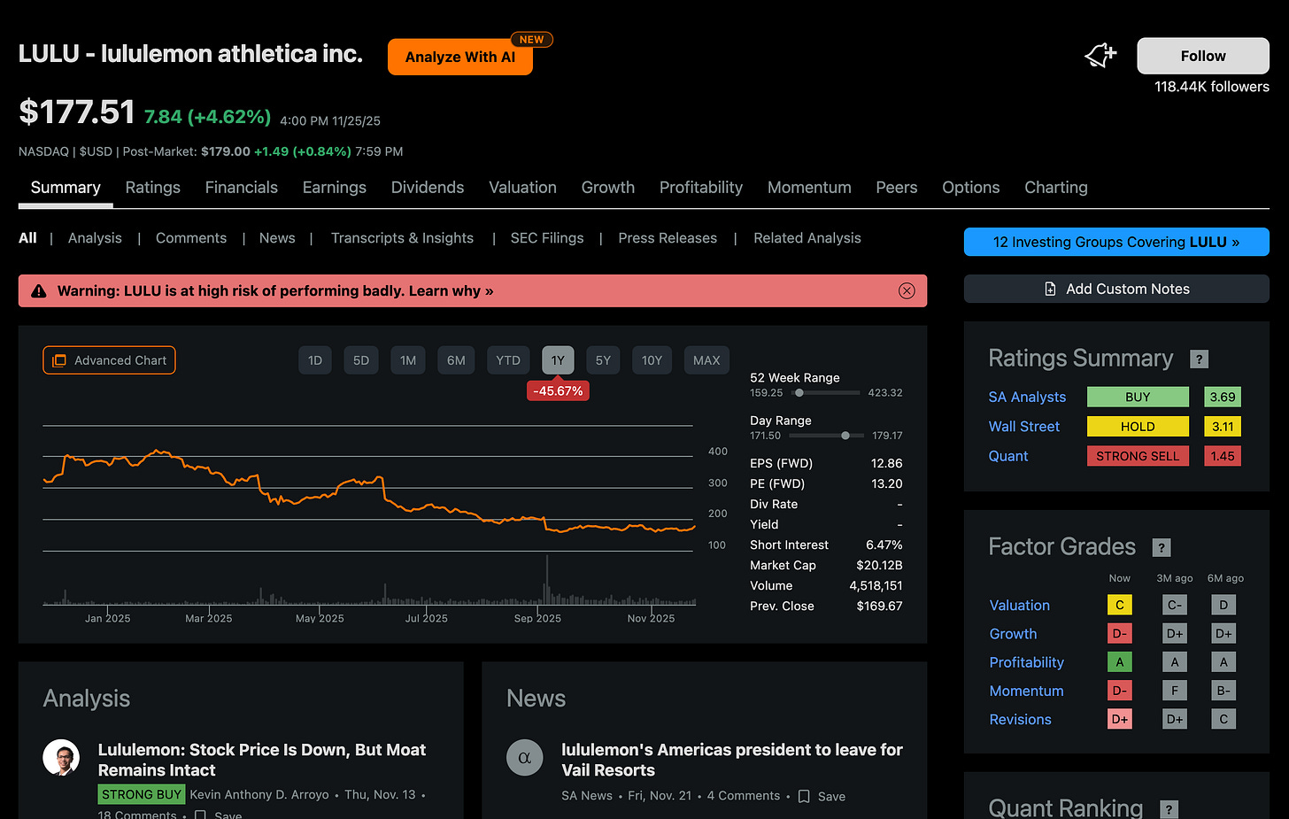
Task: Filter feed by SEC Filings
Action: coord(547,238)
